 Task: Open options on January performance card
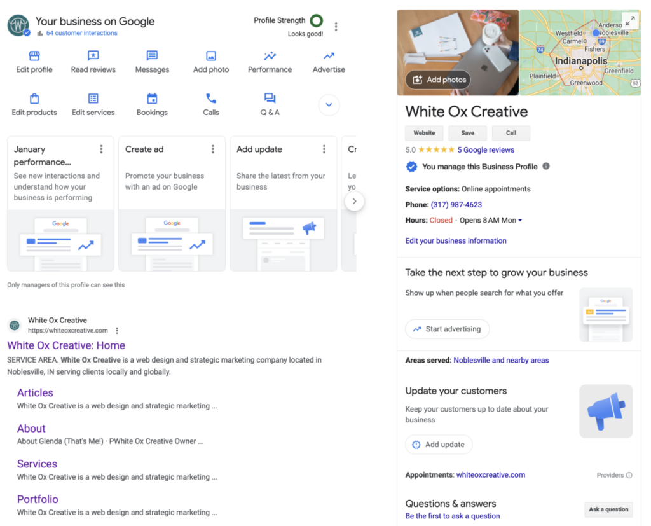tap(101, 149)
